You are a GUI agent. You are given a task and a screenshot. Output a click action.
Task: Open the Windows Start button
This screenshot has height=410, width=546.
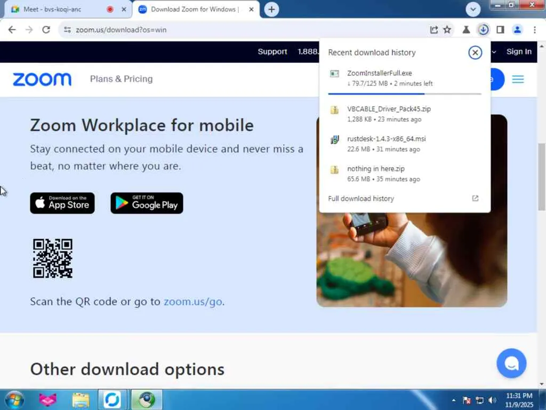click(x=14, y=399)
